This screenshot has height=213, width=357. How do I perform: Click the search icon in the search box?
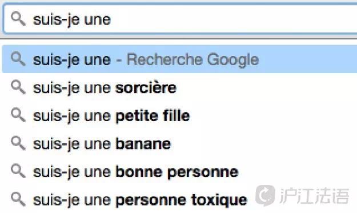click(x=18, y=19)
